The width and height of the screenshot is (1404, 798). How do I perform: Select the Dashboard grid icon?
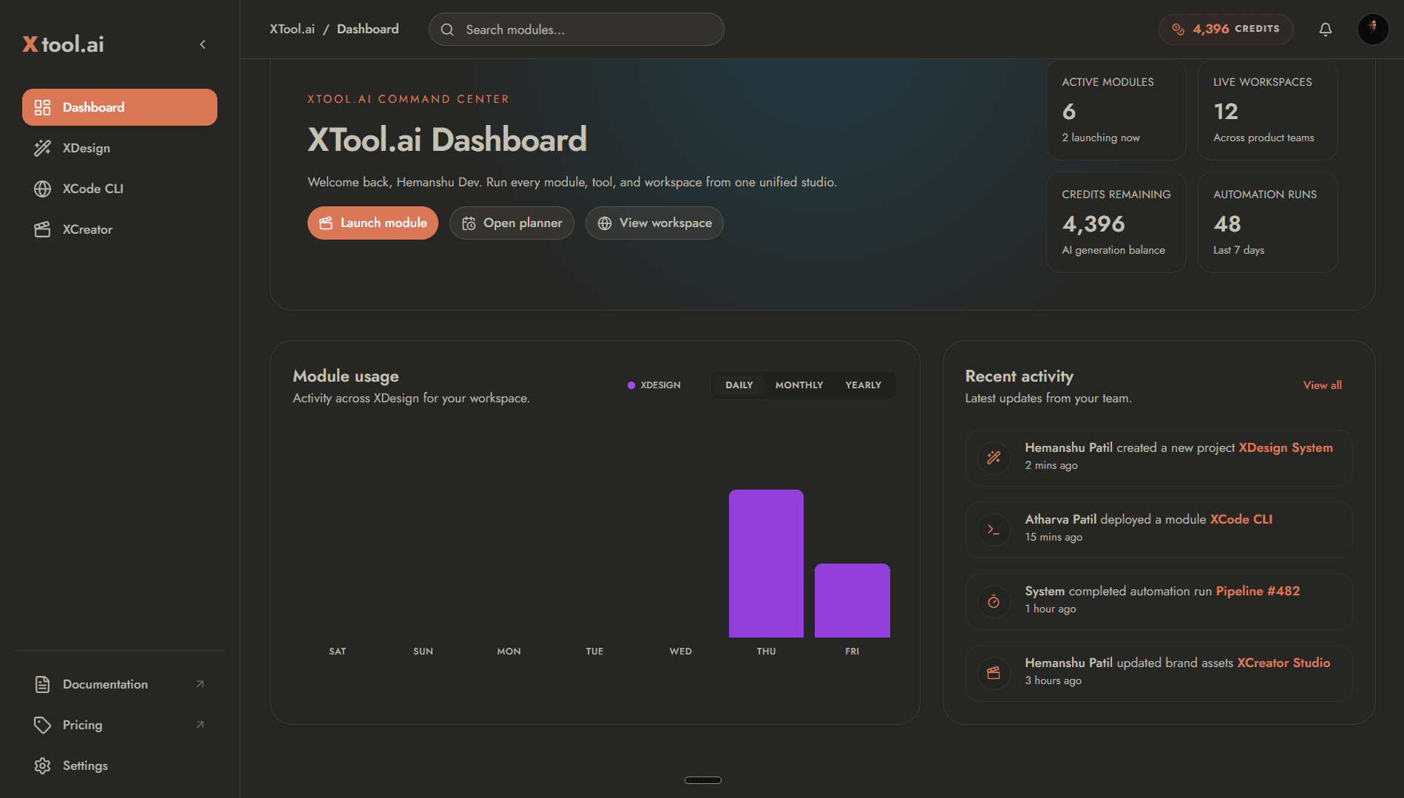pyautogui.click(x=43, y=106)
